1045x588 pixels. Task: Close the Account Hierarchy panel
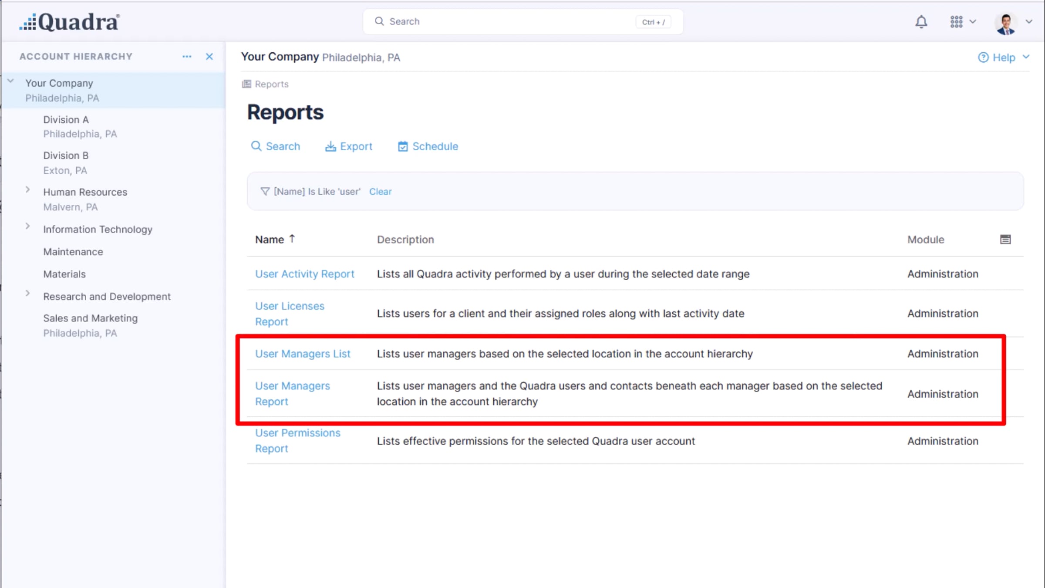pyautogui.click(x=209, y=57)
